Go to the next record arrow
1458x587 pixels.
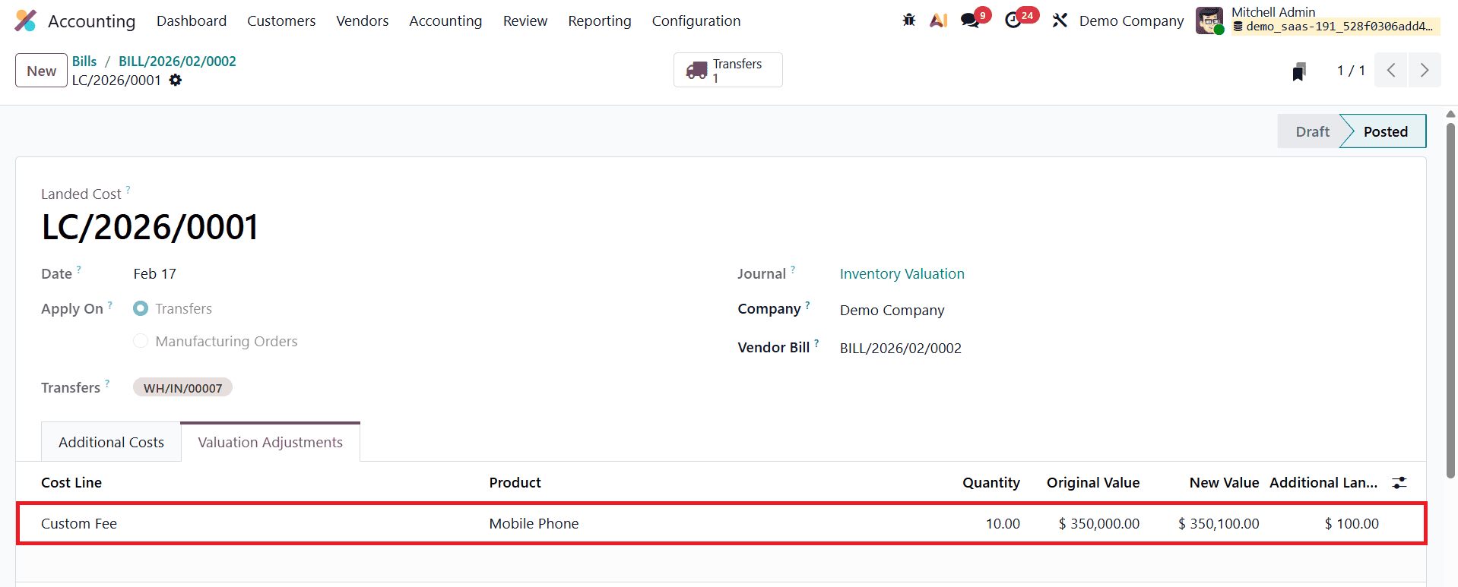[x=1425, y=70]
